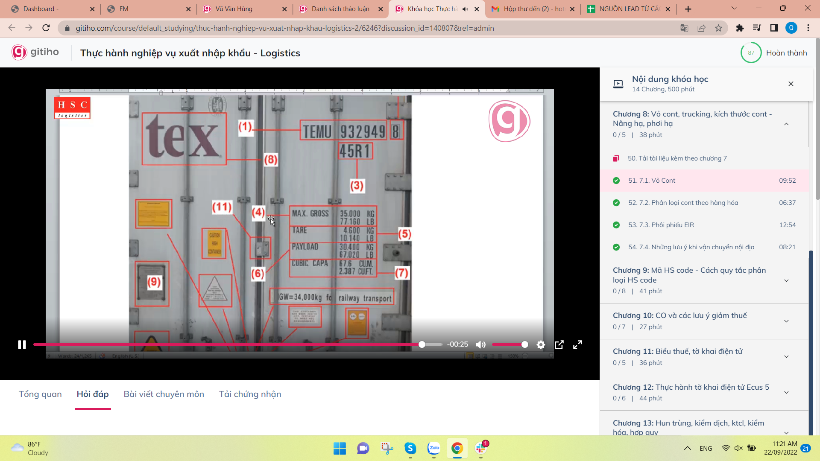Close the course content panel
This screenshot has height=461, width=820.
[x=791, y=84]
